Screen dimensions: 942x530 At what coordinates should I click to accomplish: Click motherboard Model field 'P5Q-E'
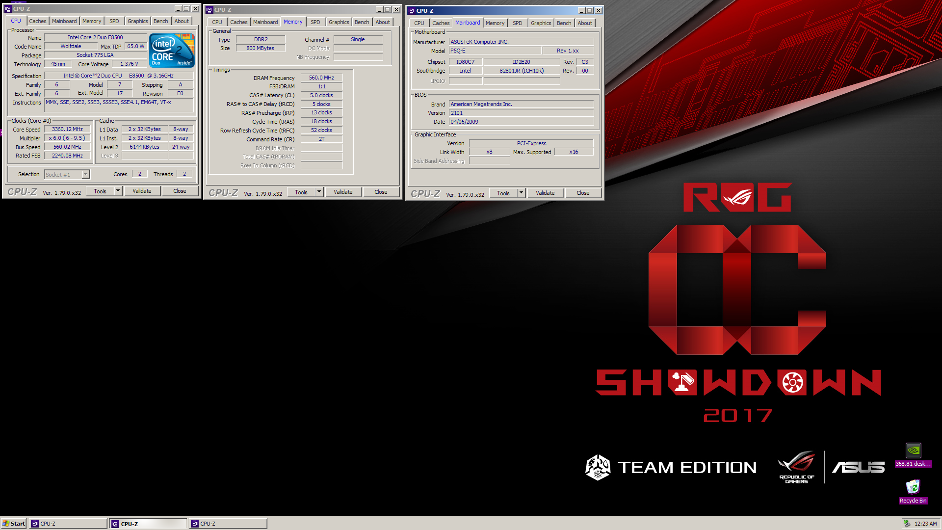point(495,51)
